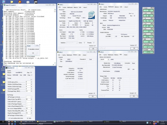167x125 pixels.
Task: Click Super PI vertical scrollbar up arrow
Action: click(x=55, y=9)
